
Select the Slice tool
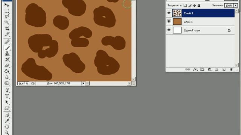[x=7, y=34]
